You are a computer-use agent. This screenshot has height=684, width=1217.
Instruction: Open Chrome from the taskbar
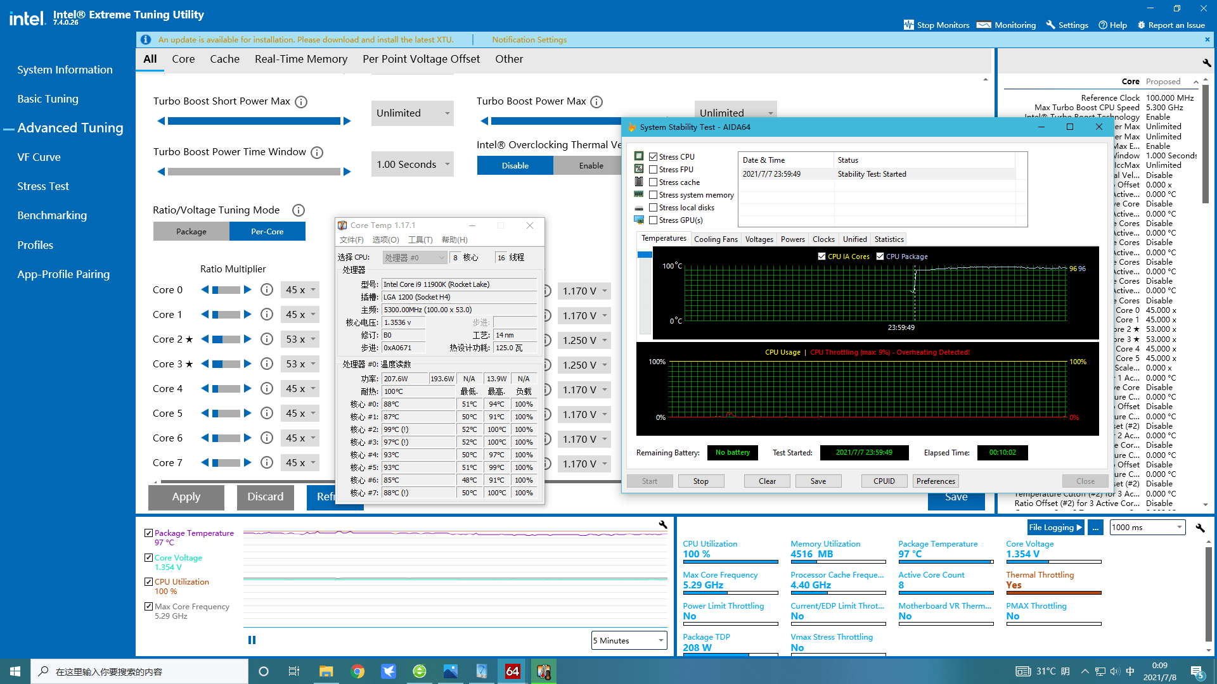point(357,671)
